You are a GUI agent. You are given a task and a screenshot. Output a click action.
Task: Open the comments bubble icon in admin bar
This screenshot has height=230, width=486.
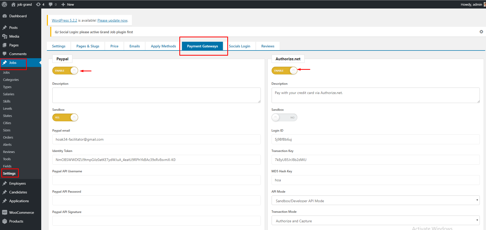pyautogui.click(x=51, y=4)
